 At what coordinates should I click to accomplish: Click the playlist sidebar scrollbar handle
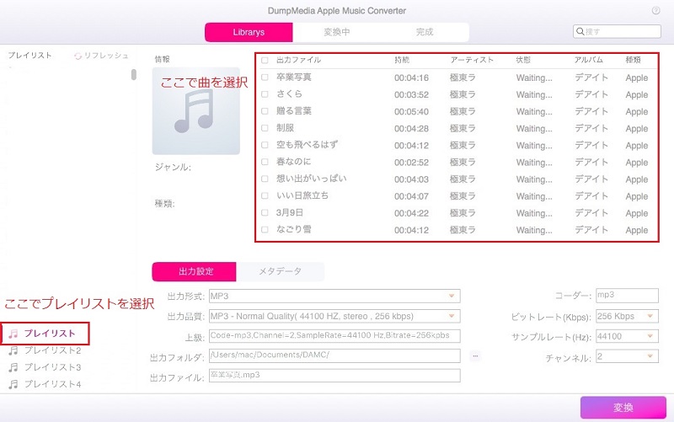coord(134,74)
